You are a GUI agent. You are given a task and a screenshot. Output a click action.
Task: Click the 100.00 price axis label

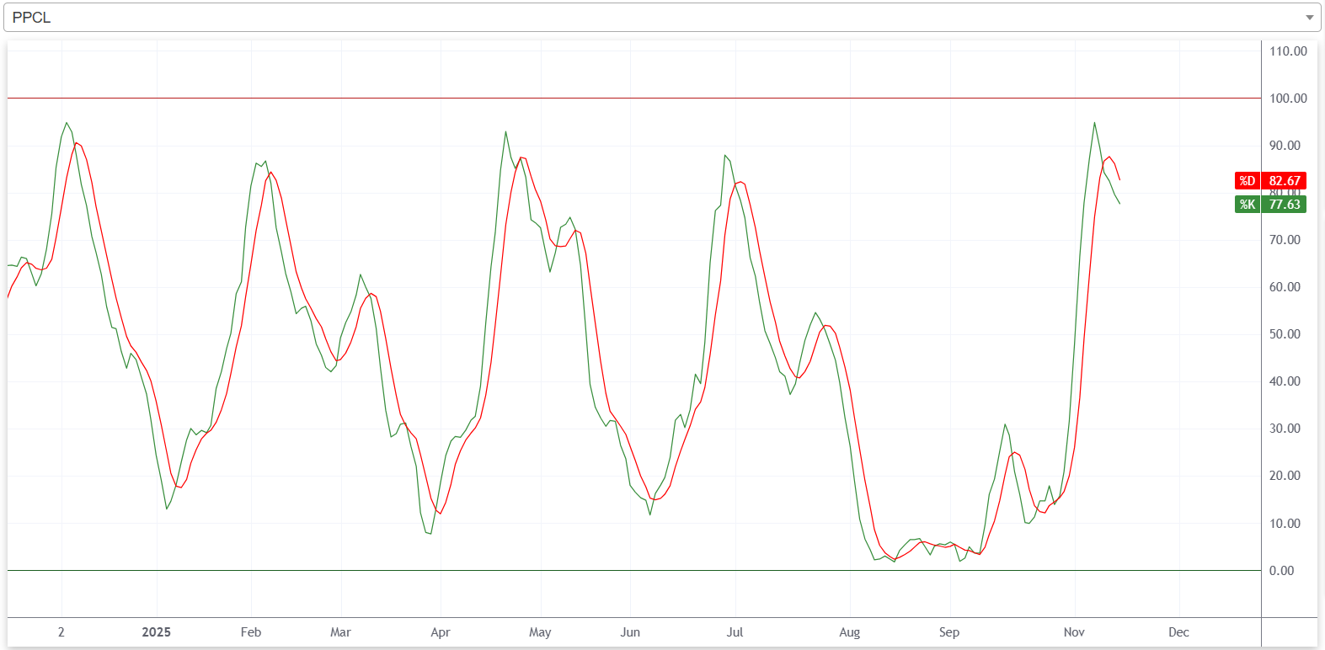pyautogui.click(x=1288, y=99)
